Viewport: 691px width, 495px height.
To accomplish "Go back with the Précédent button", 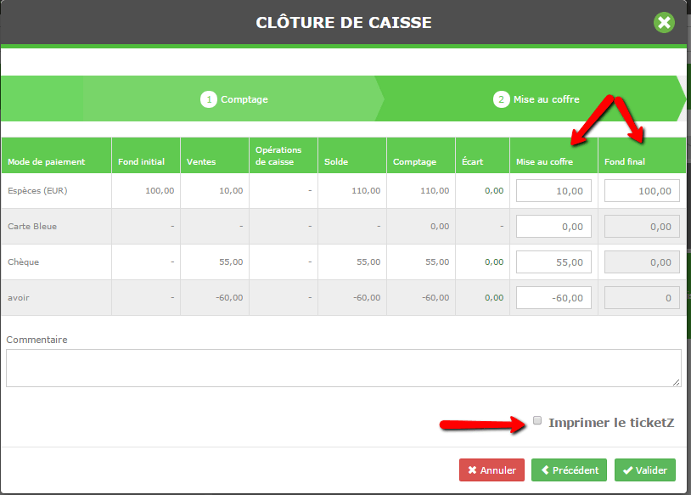I will pyautogui.click(x=569, y=470).
